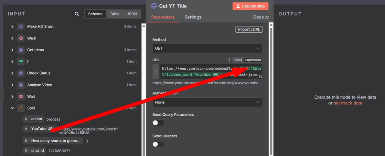The image size is (385, 156).
Task: Select the How many shorts to generate field
Action: click(x=53, y=141)
